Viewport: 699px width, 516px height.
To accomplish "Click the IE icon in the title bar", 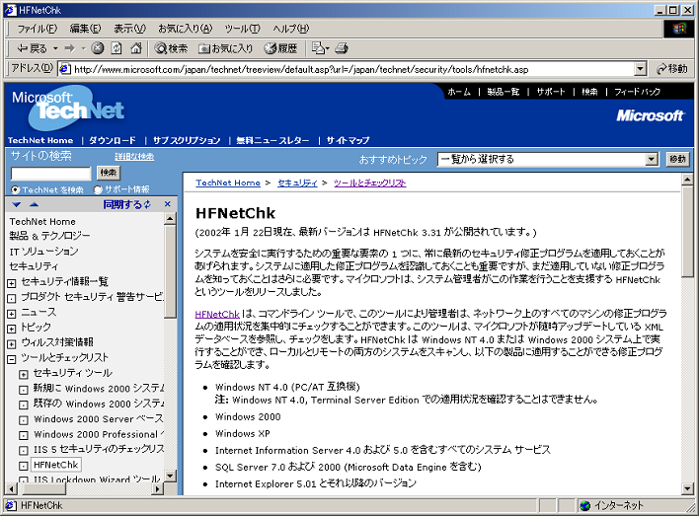I will coord(10,10).
